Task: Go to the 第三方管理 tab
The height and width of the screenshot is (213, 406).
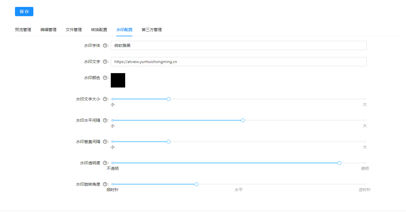Action: pos(152,30)
